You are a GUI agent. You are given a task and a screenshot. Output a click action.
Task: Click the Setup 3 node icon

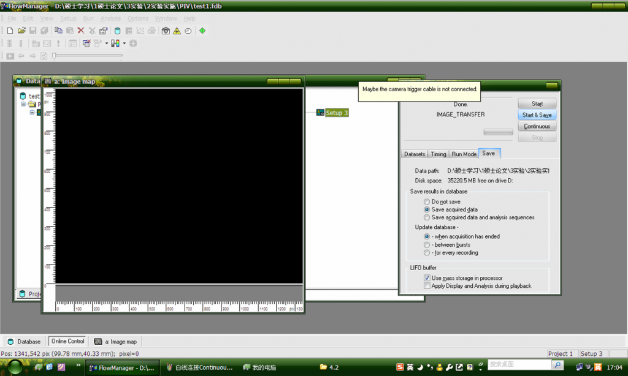[320, 113]
